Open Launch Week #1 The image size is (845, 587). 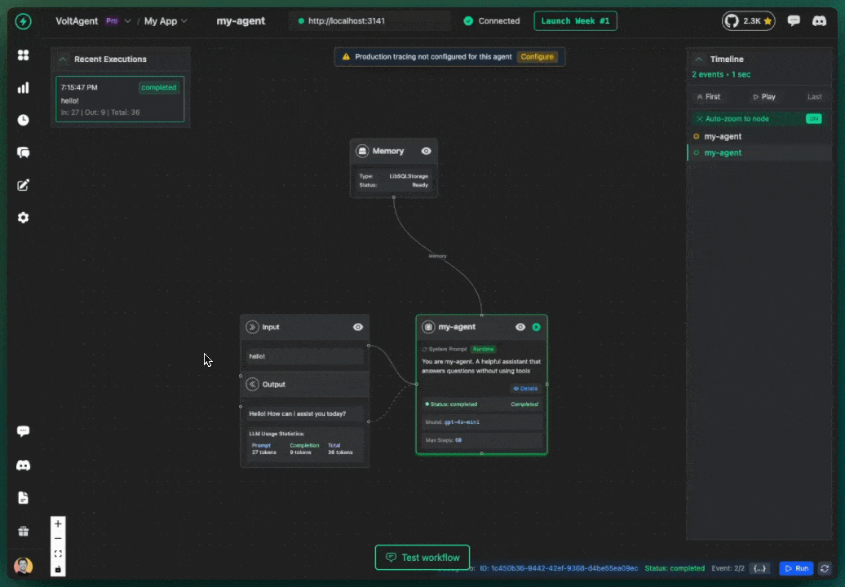[x=575, y=20]
